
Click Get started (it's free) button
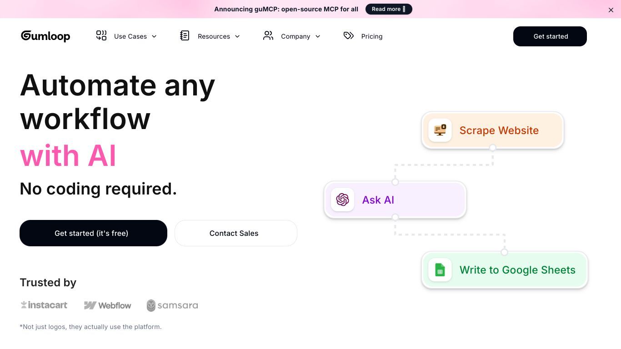point(93,233)
